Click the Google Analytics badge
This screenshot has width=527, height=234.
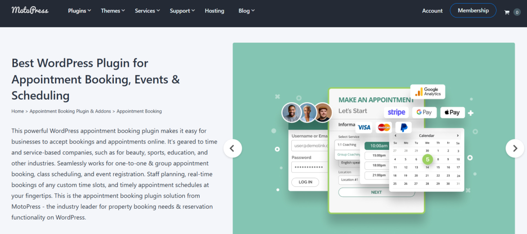pyautogui.click(x=428, y=92)
